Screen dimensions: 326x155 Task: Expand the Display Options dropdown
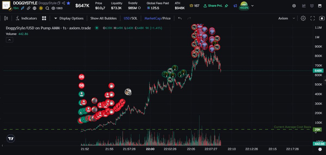click(x=69, y=18)
